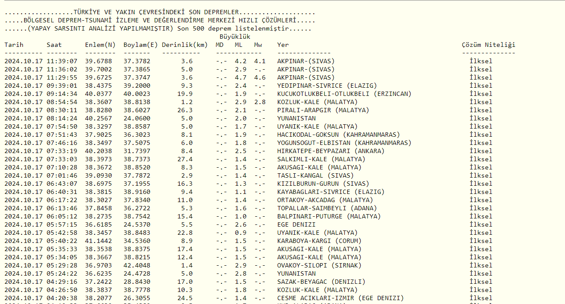Click 'CESME ACIKLARI-IZMIR (EGE DENIZI)' entry
The height and width of the screenshot is (304, 565).
pos(340,298)
